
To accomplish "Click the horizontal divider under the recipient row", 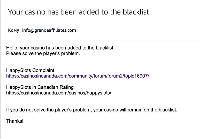I will [100, 39].
